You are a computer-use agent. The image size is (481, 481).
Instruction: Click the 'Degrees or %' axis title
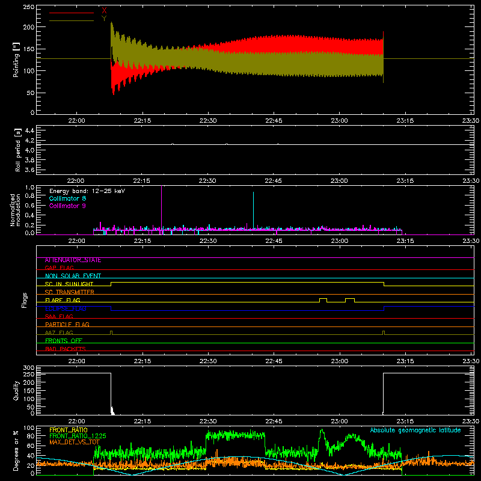click(16, 451)
